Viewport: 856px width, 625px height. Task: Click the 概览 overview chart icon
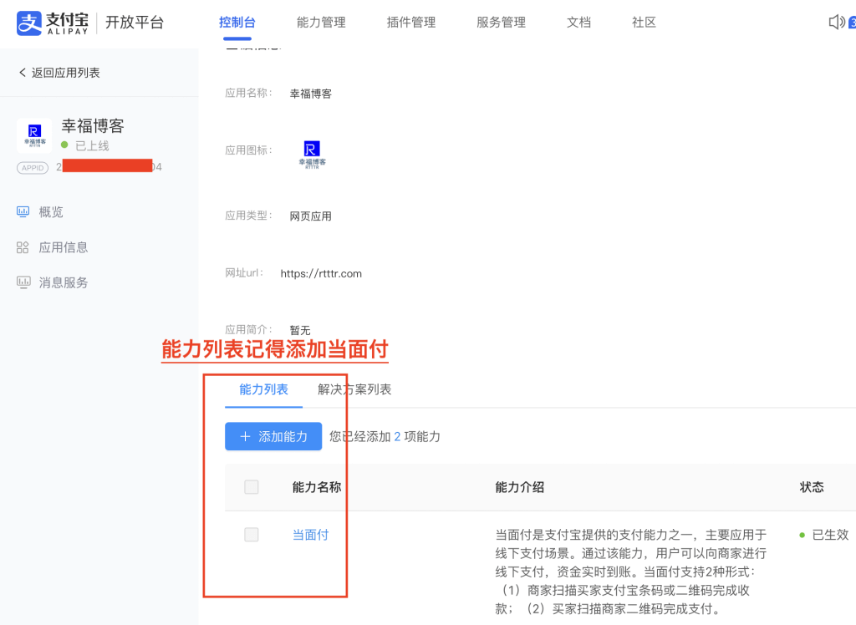tap(23, 212)
